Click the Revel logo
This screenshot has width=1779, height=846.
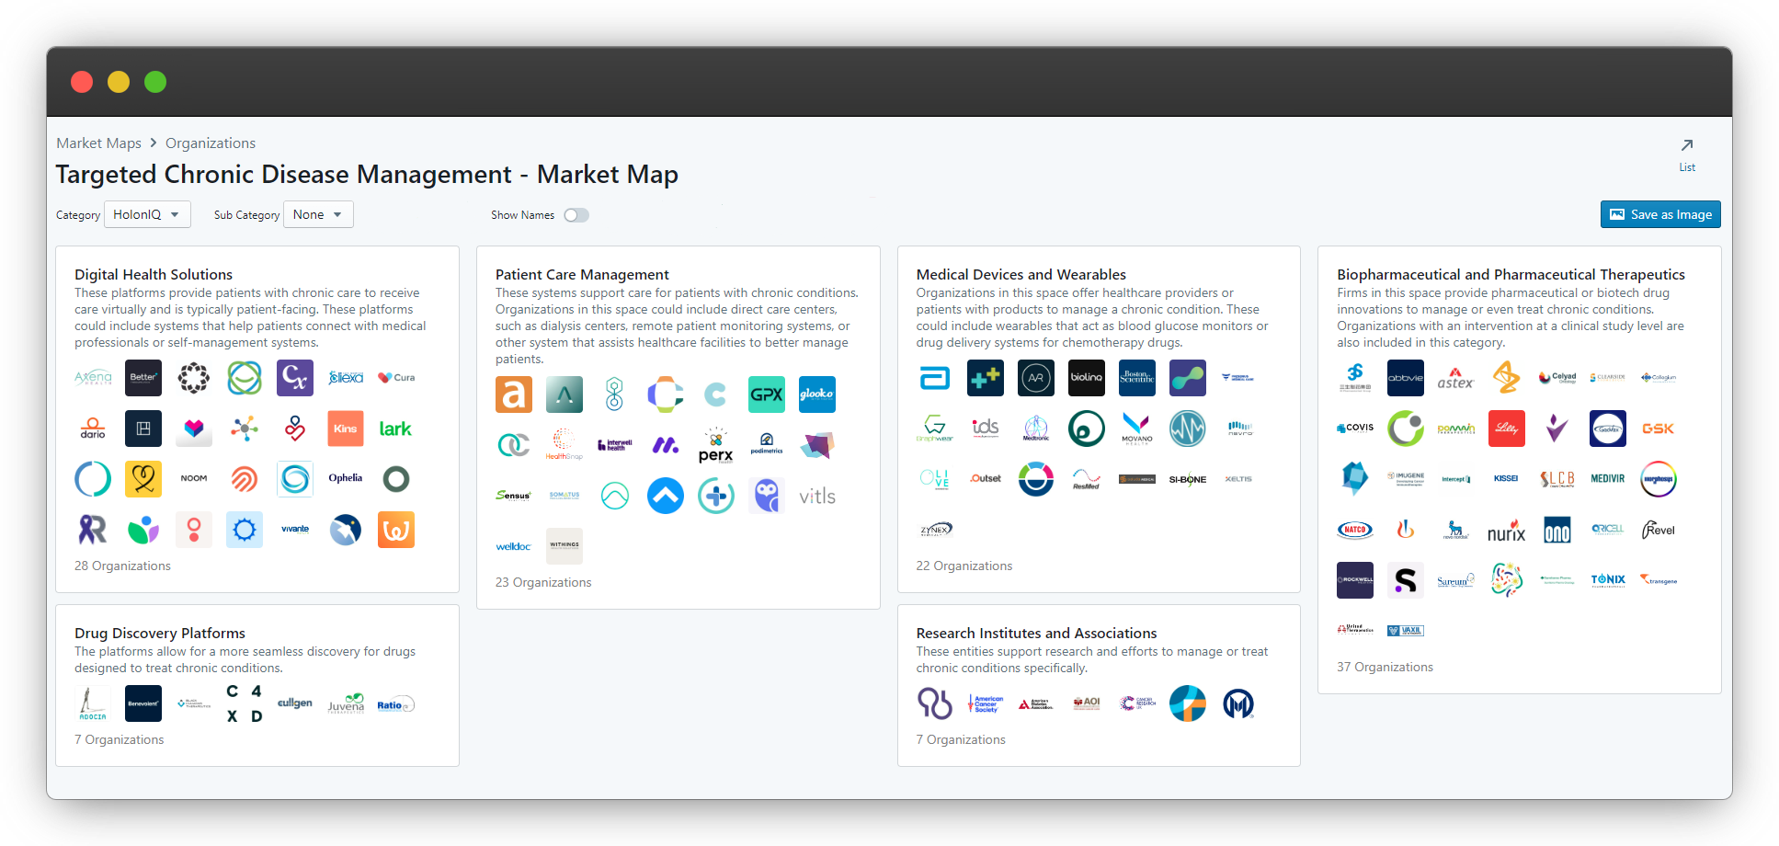[x=1659, y=530]
